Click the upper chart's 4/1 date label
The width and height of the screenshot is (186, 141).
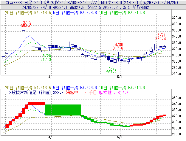tap(51, 77)
